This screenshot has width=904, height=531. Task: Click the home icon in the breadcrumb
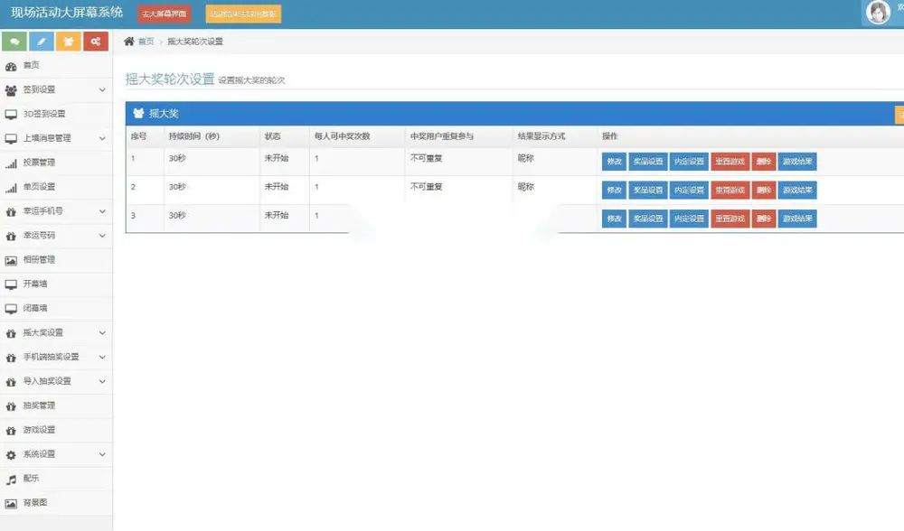tap(129, 42)
